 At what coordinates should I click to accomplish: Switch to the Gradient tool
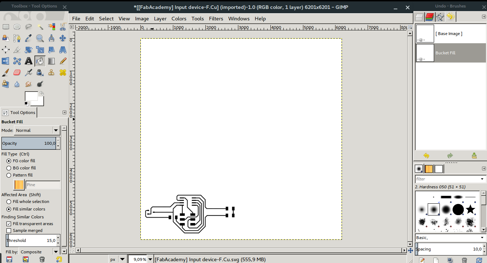pyautogui.click(x=51, y=61)
